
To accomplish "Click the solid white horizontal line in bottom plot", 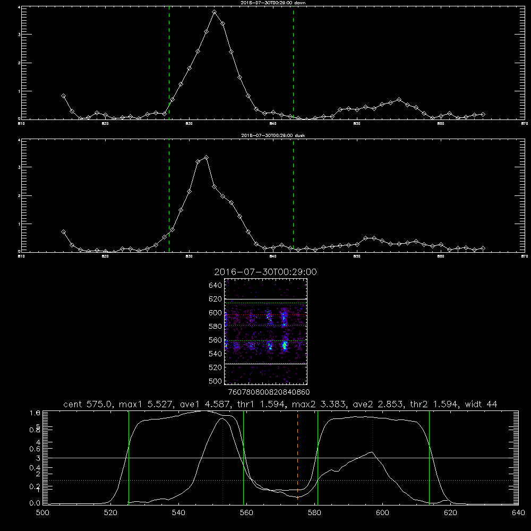I will 280,458.
